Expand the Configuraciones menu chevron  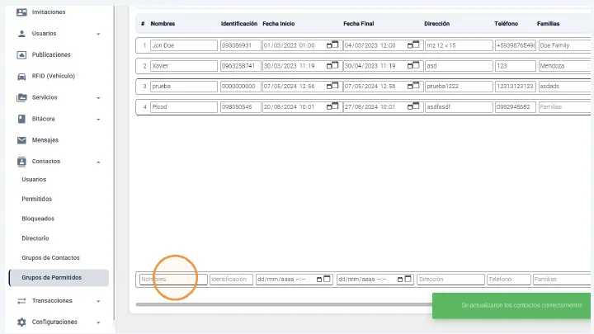point(98,322)
